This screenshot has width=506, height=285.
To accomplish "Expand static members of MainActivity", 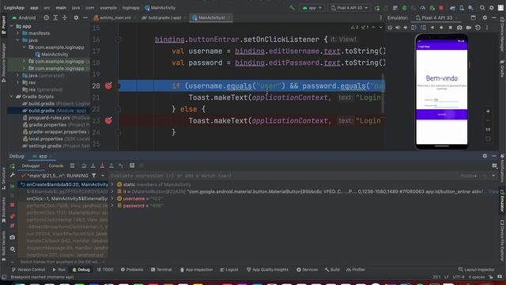I will coord(112,184).
